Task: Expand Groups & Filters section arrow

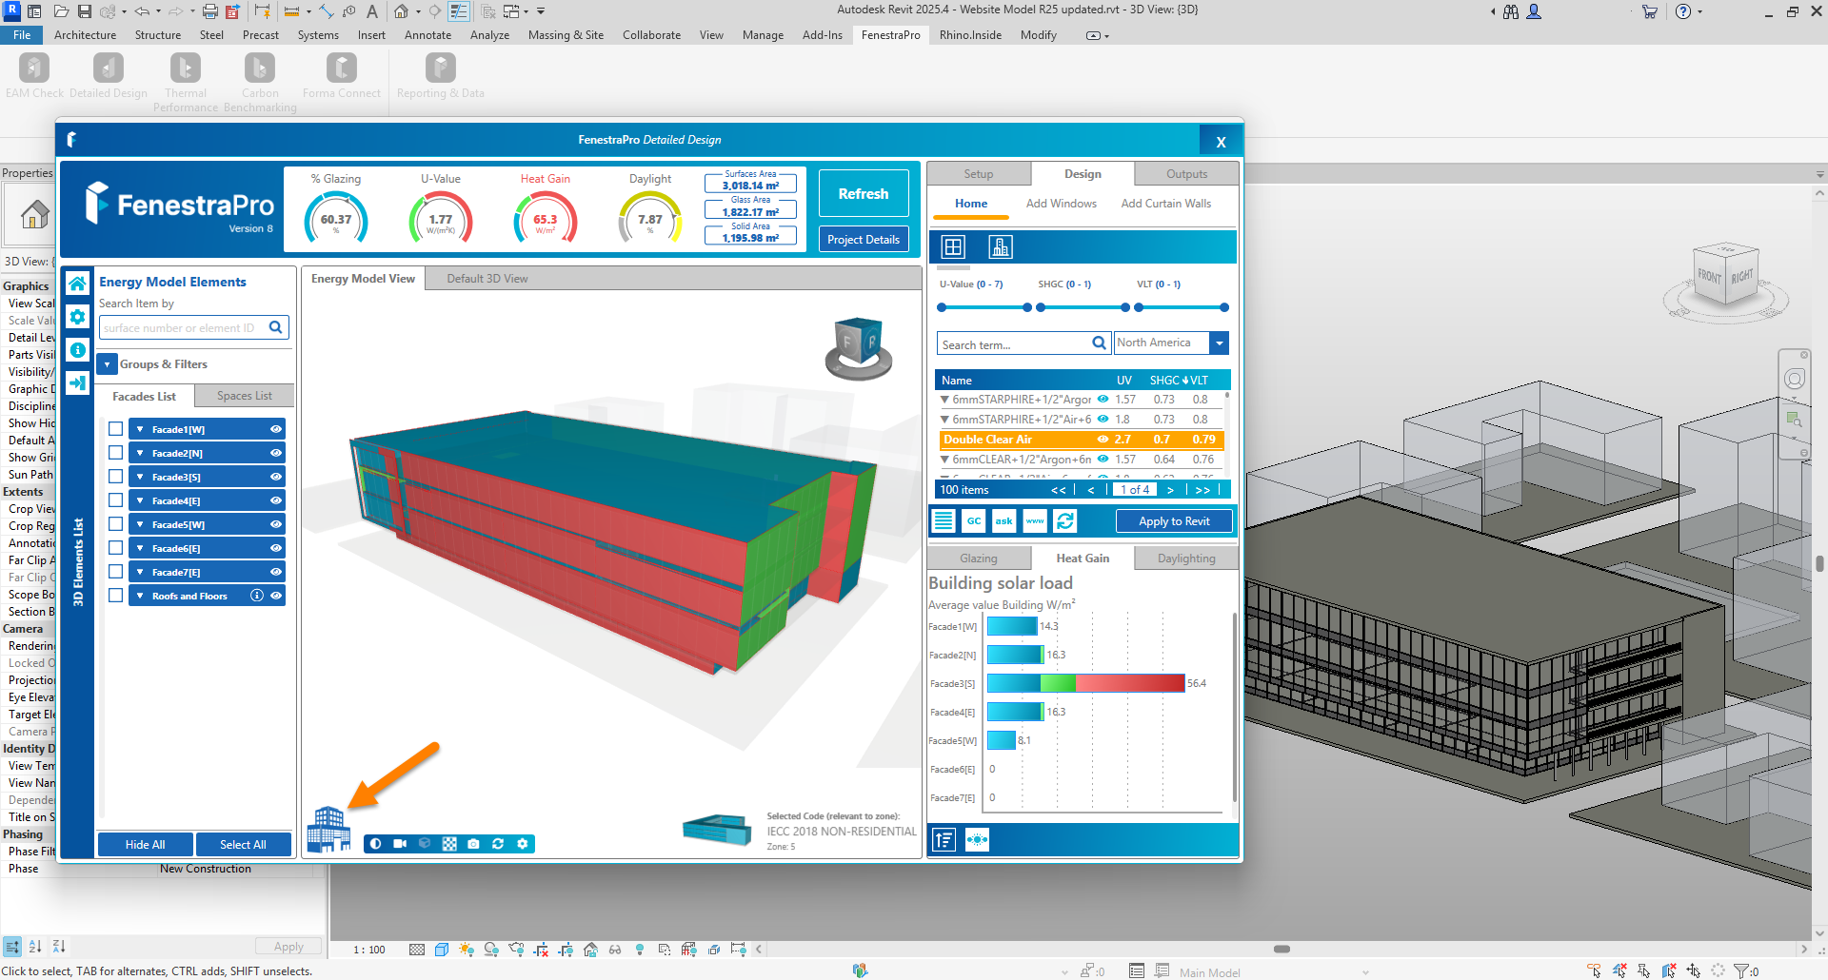Action: click(x=107, y=364)
